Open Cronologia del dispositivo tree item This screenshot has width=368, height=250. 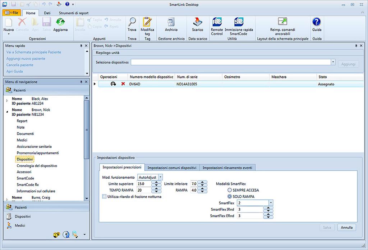[x=37, y=166]
